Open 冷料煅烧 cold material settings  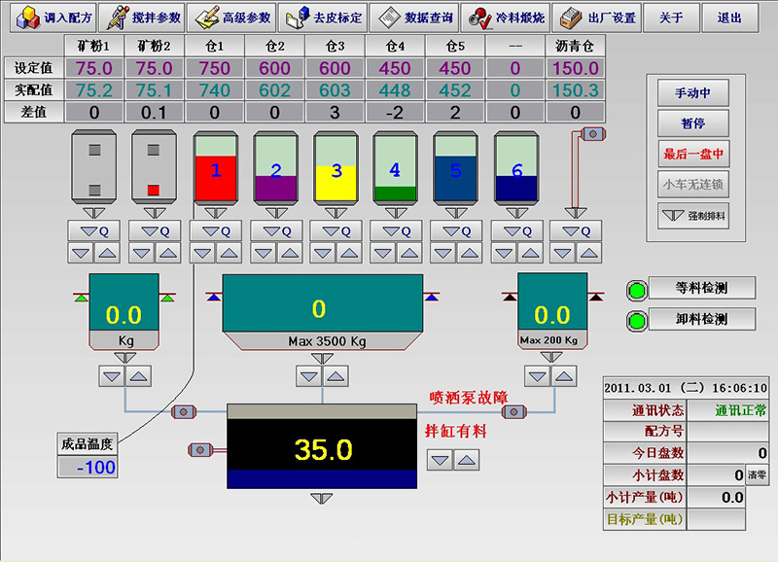pos(506,18)
